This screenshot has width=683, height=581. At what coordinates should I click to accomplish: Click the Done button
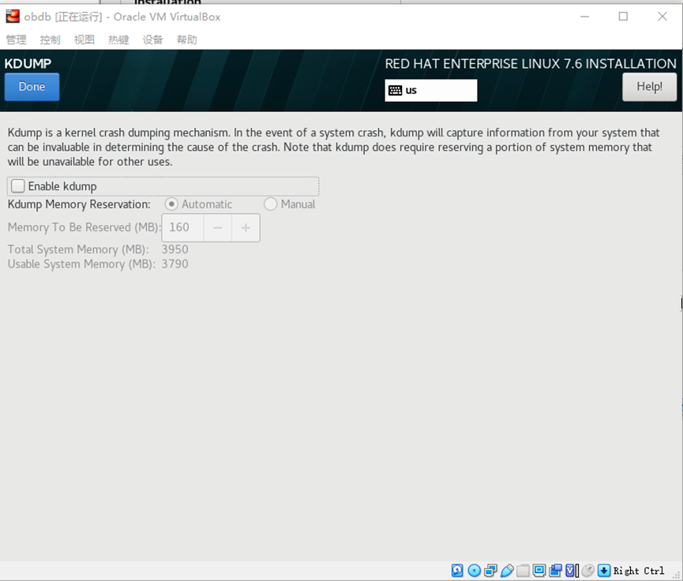point(32,87)
